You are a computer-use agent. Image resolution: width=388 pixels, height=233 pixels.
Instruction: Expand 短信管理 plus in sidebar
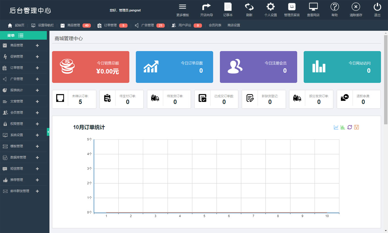point(37,169)
